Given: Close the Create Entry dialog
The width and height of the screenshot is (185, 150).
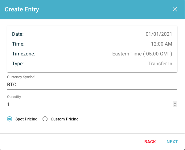Looking at the screenshot, I should coord(175,9).
